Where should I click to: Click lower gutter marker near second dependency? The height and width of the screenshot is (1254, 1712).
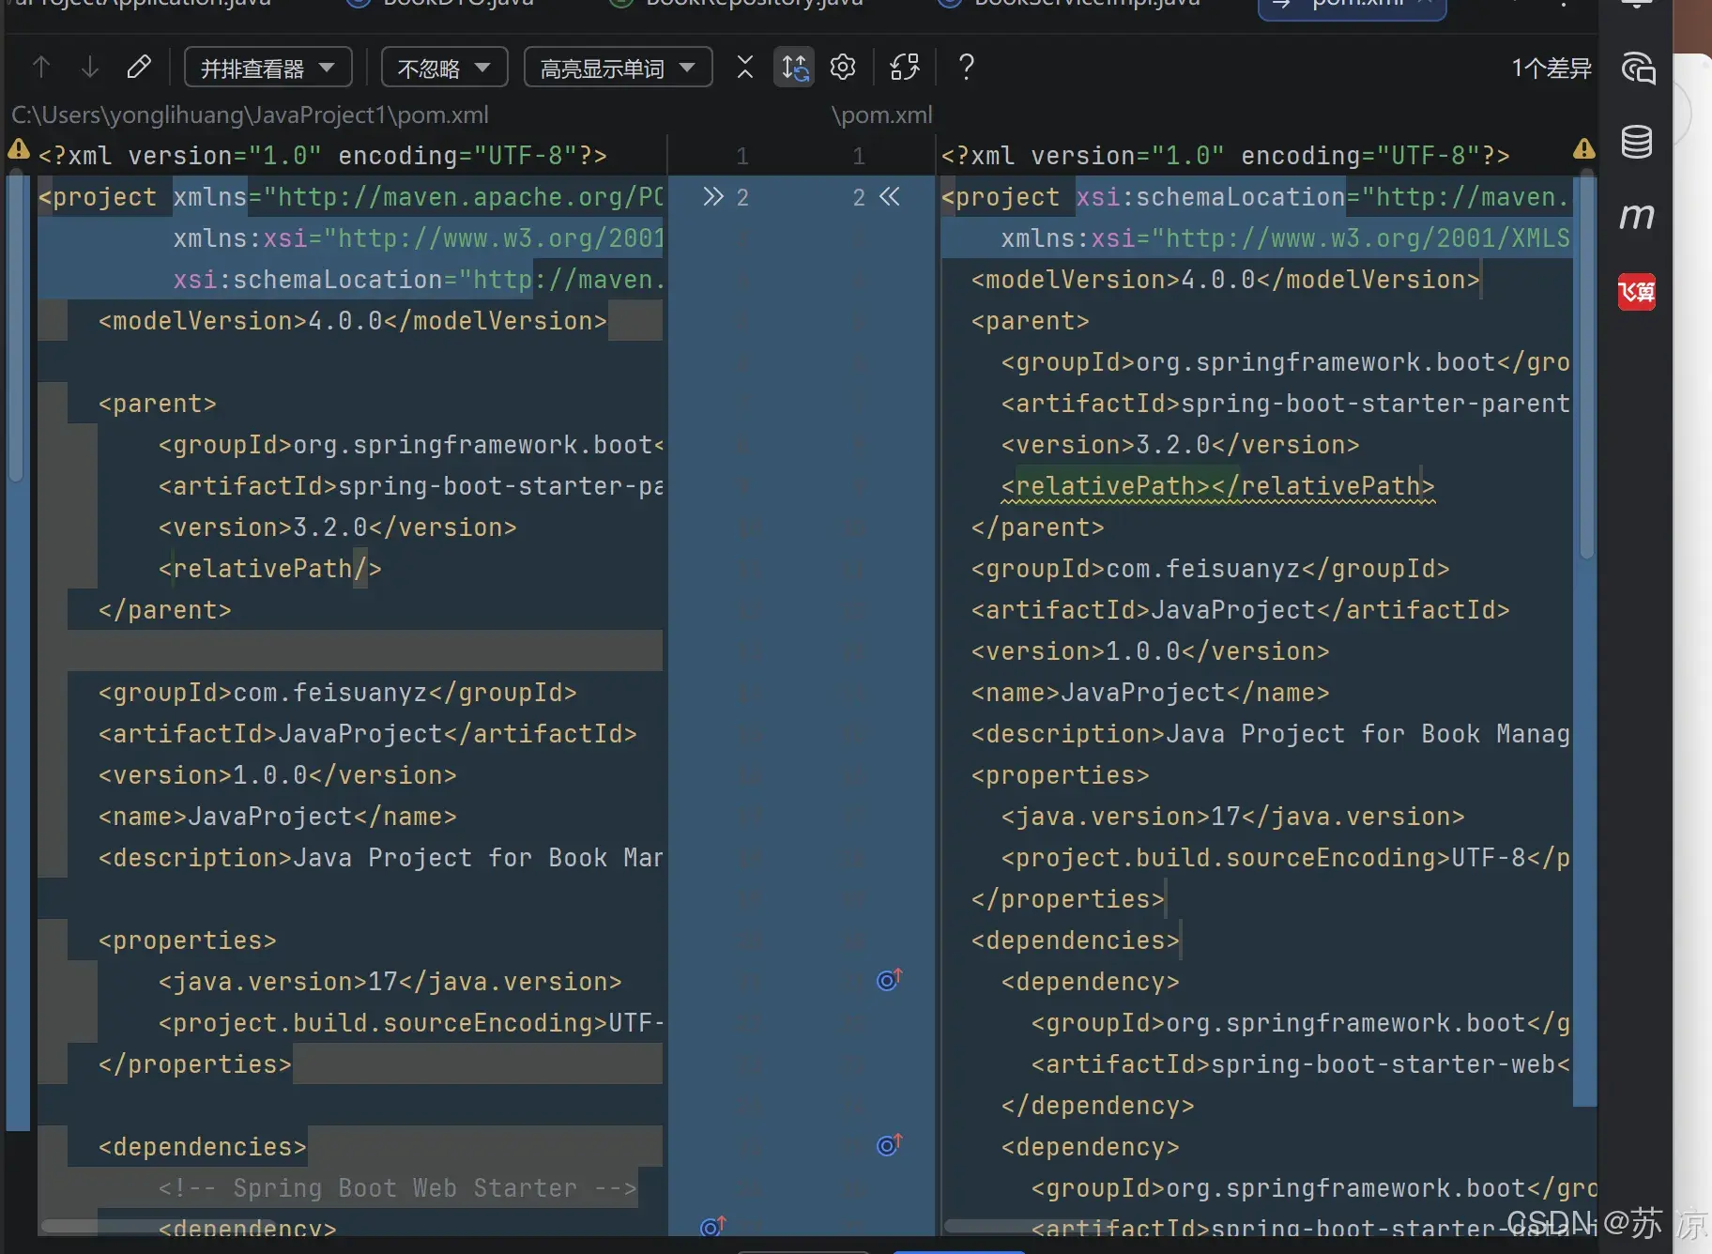click(x=890, y=1145)
